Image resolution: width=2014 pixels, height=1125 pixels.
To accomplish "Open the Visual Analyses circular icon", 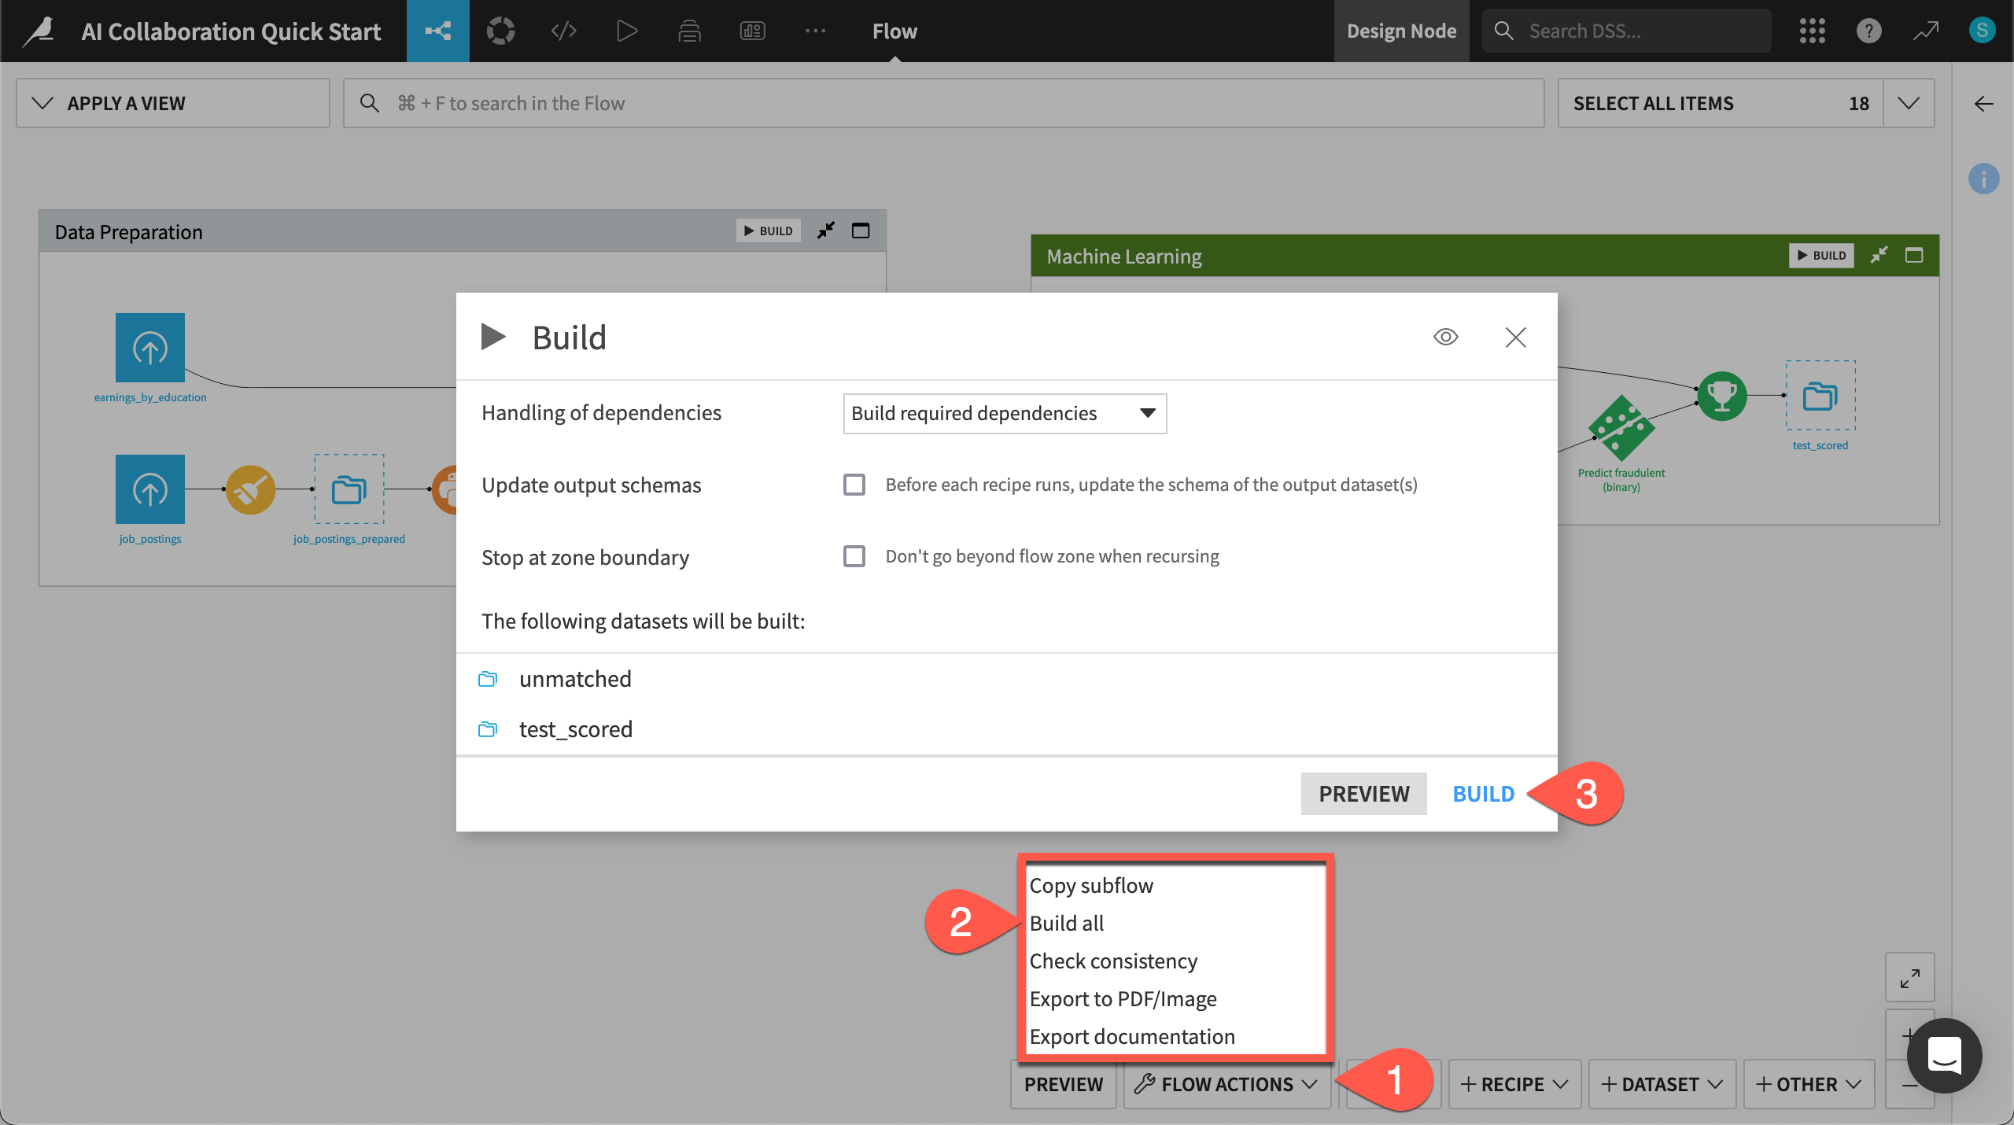I will [x=500, y=31].
